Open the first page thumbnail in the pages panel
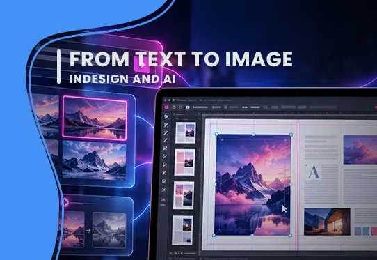 (186, 133)
